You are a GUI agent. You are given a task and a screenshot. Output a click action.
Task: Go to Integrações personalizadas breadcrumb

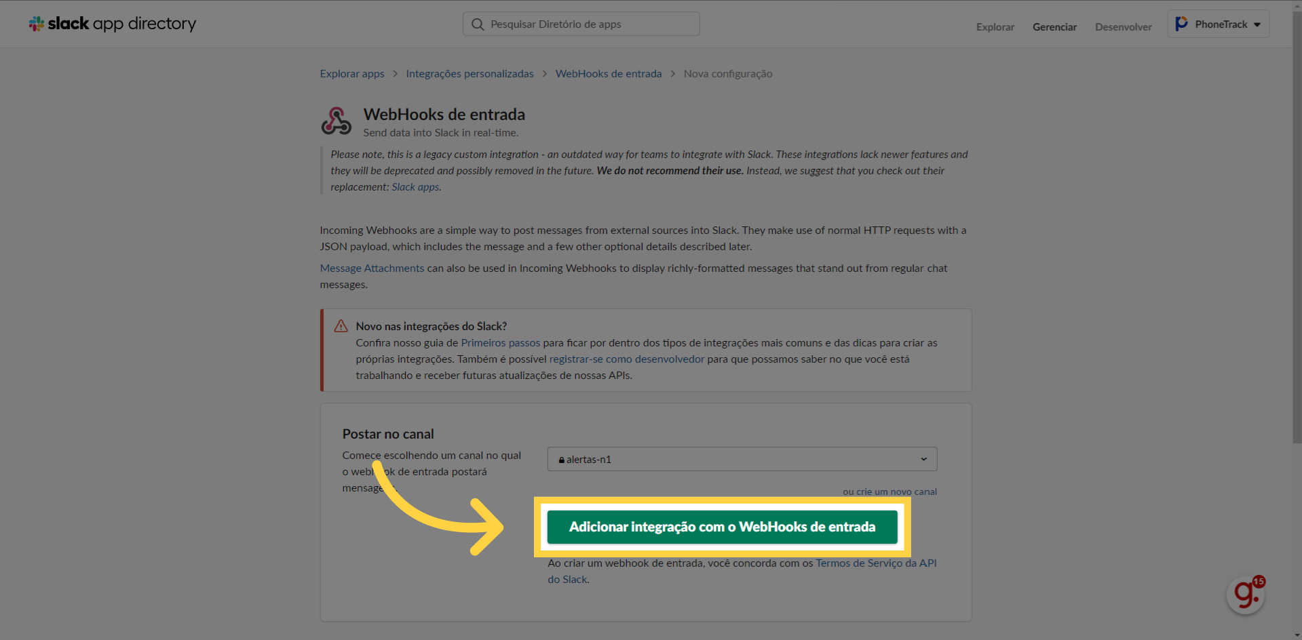(x=470, y=73)
